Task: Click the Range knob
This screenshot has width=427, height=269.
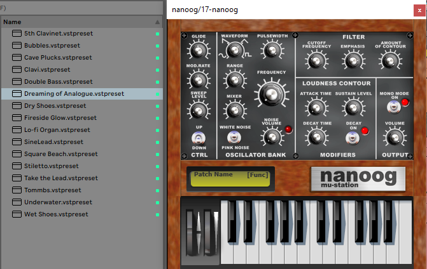Action: click(x=235, y=79)
